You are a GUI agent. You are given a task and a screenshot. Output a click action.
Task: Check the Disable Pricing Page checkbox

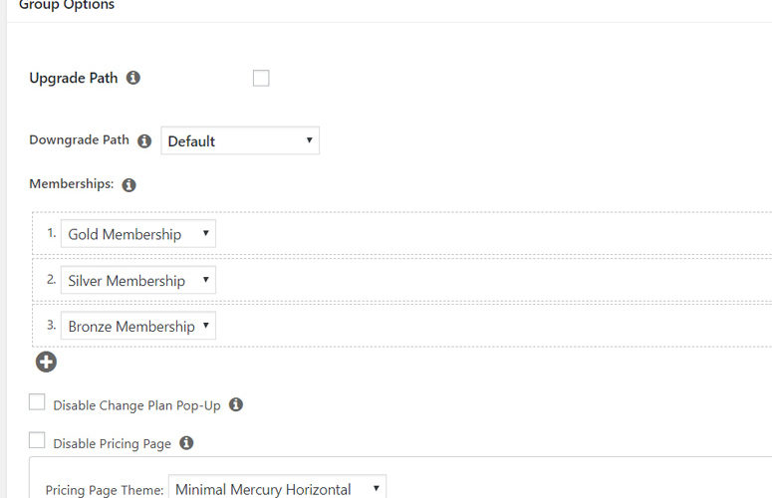coord(37,440)
